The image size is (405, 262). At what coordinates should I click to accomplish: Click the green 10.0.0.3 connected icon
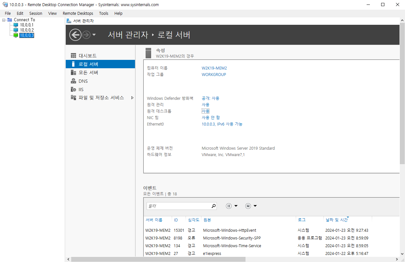16,35
